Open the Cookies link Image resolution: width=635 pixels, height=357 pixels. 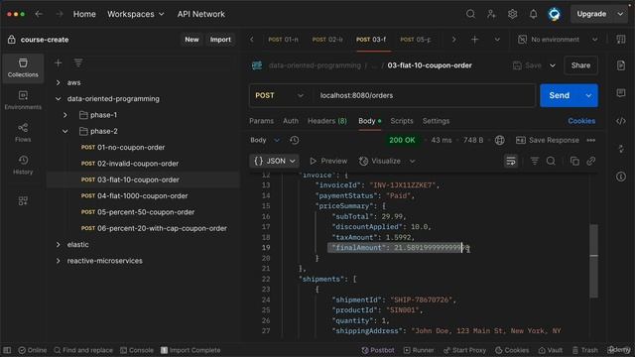pos(581,121)
